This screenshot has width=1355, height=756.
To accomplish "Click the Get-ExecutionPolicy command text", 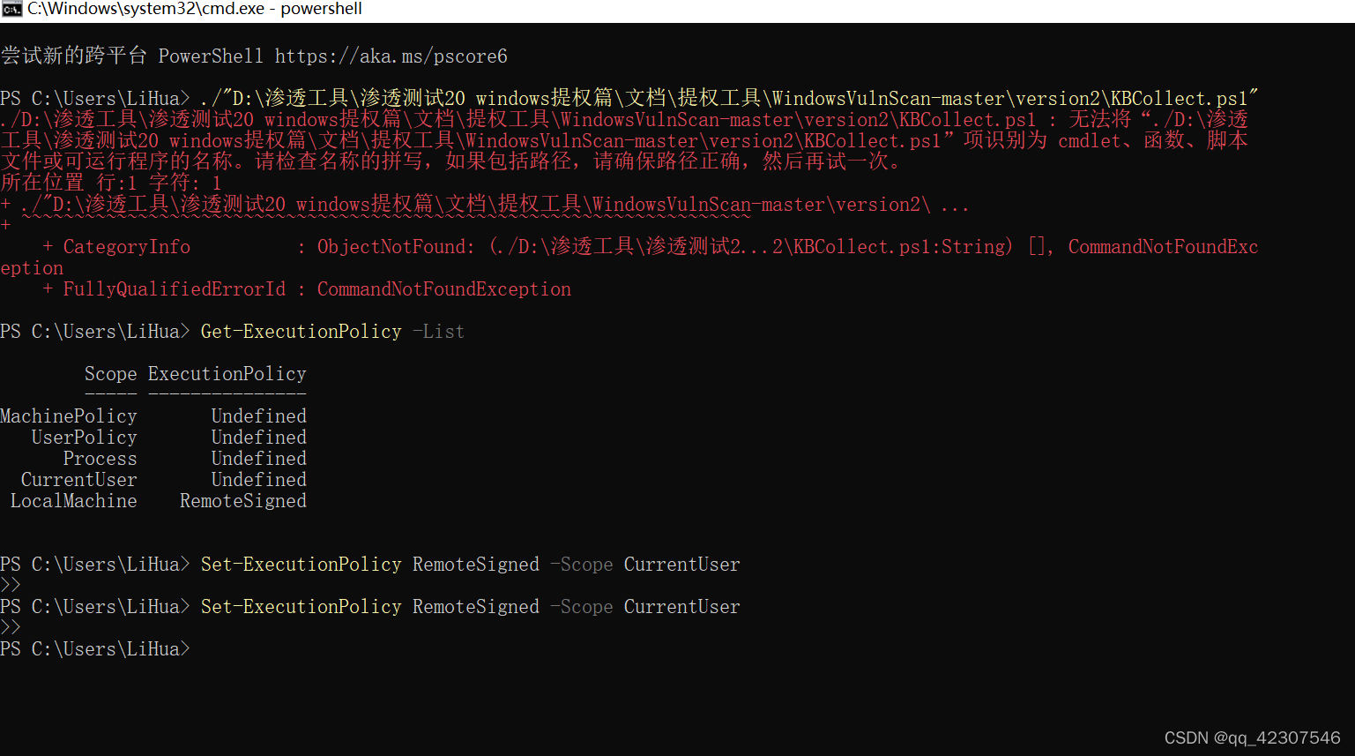I will click(301, 332).
